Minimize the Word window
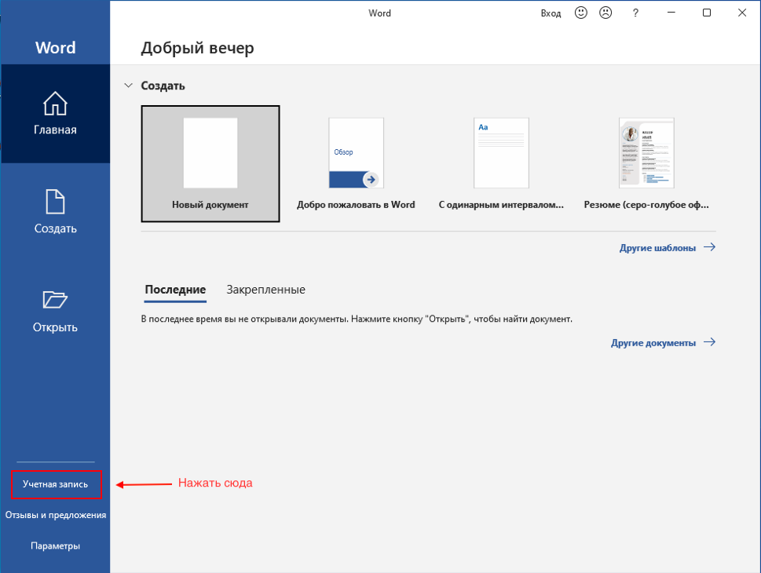 point(671,13)
